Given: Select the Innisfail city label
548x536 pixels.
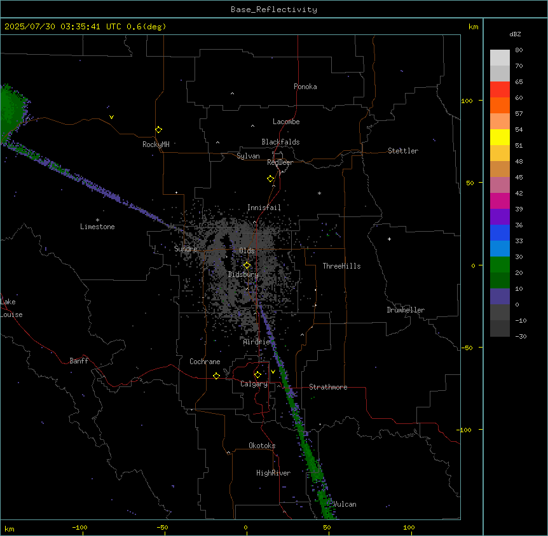Looking at the screenshot, I should click(264, 208).
